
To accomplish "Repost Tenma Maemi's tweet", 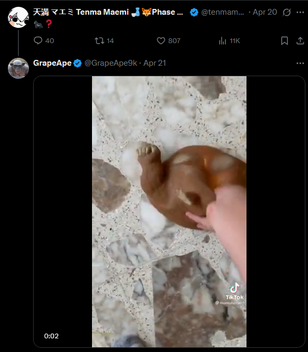I will (104, 40).
